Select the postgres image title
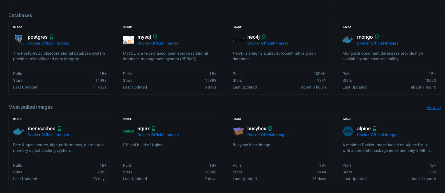This screenshot has height=193, width=445. [x=38, y=37]
